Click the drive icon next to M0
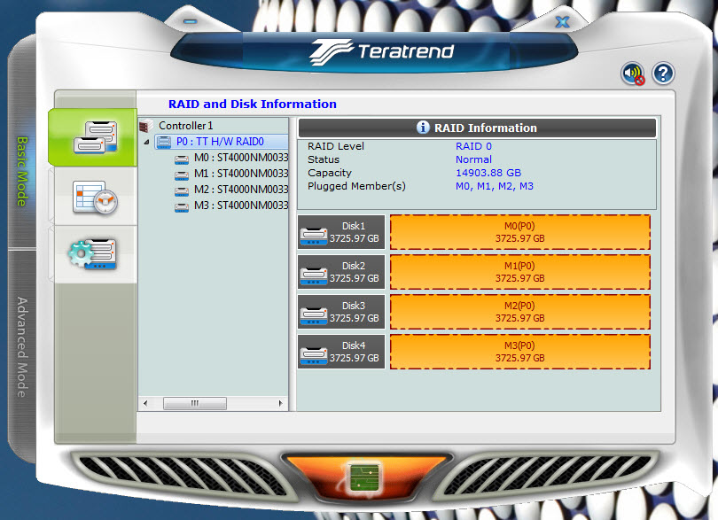Screen dimensions: 718x520 [x=182, y=159]
